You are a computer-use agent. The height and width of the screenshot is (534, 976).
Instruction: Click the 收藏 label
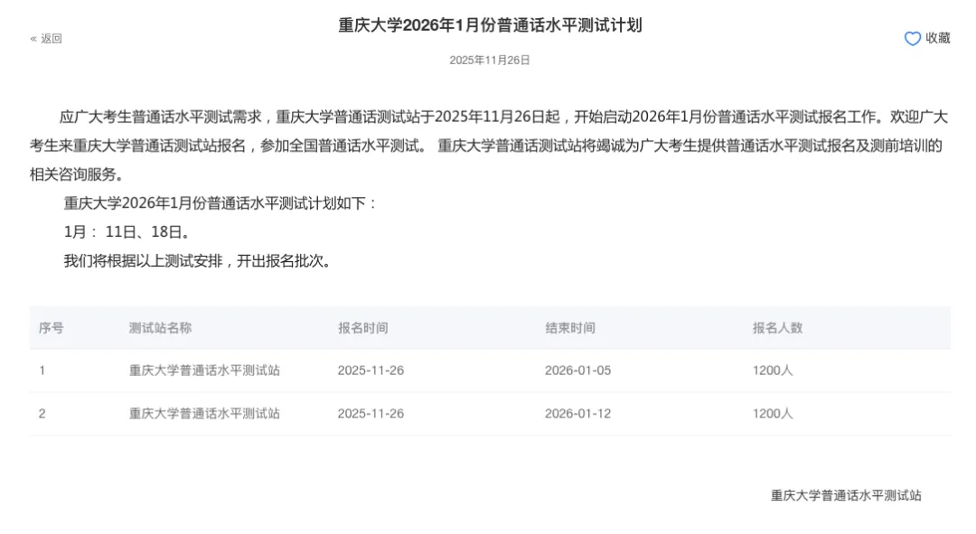click(938, 38)
